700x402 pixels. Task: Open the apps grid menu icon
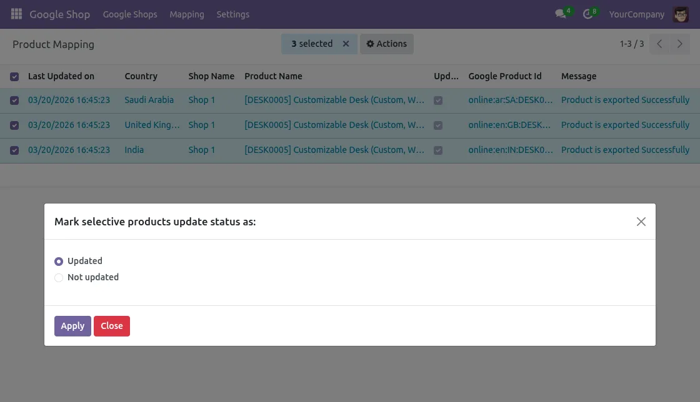pyautogui.click(x=16, y=14)
